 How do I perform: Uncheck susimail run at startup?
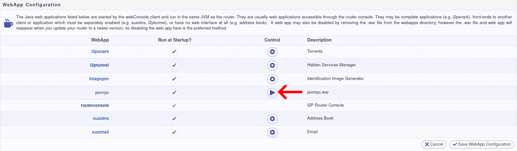pyautogui.click(x=174, y=132)
